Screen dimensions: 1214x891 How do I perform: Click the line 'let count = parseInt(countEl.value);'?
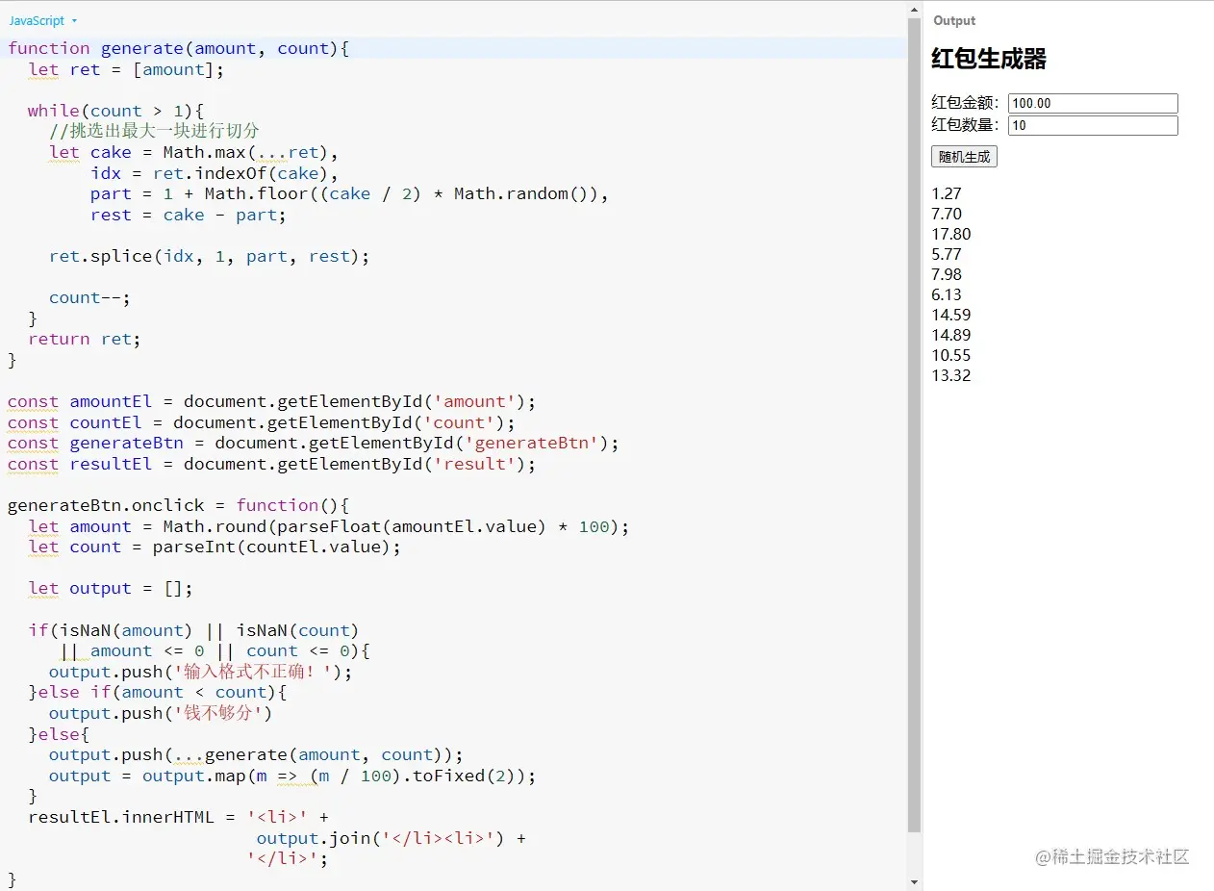(x=215, y=547)
